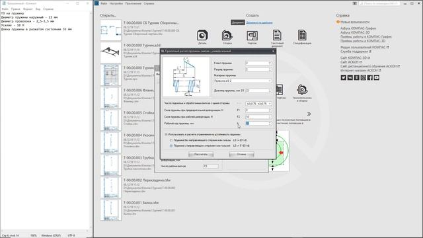The width and height of the screenshot is (423, 238).
Task: Click 'Windows (CRLF)' in Notepad status bar
Action: 51,235
